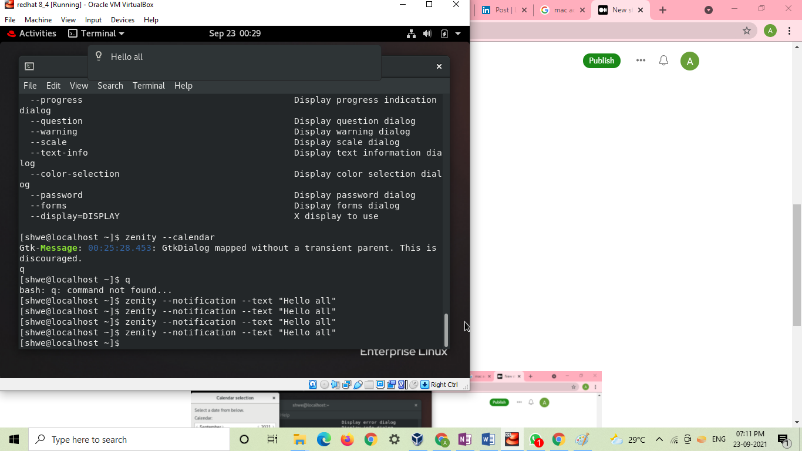The width and height of the screenshot is (802, 451).
Task: Click the audio icon in VirtualBox status bar
Action: click(335, 384)
